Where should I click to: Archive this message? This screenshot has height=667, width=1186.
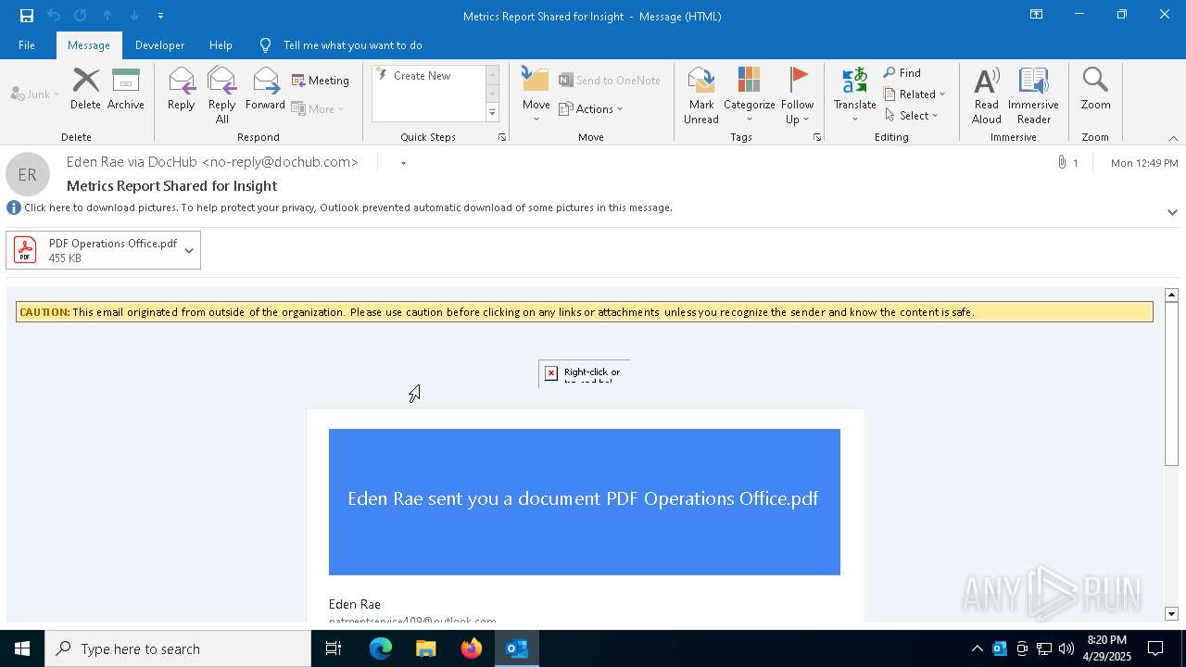click(x=126, y=90)
